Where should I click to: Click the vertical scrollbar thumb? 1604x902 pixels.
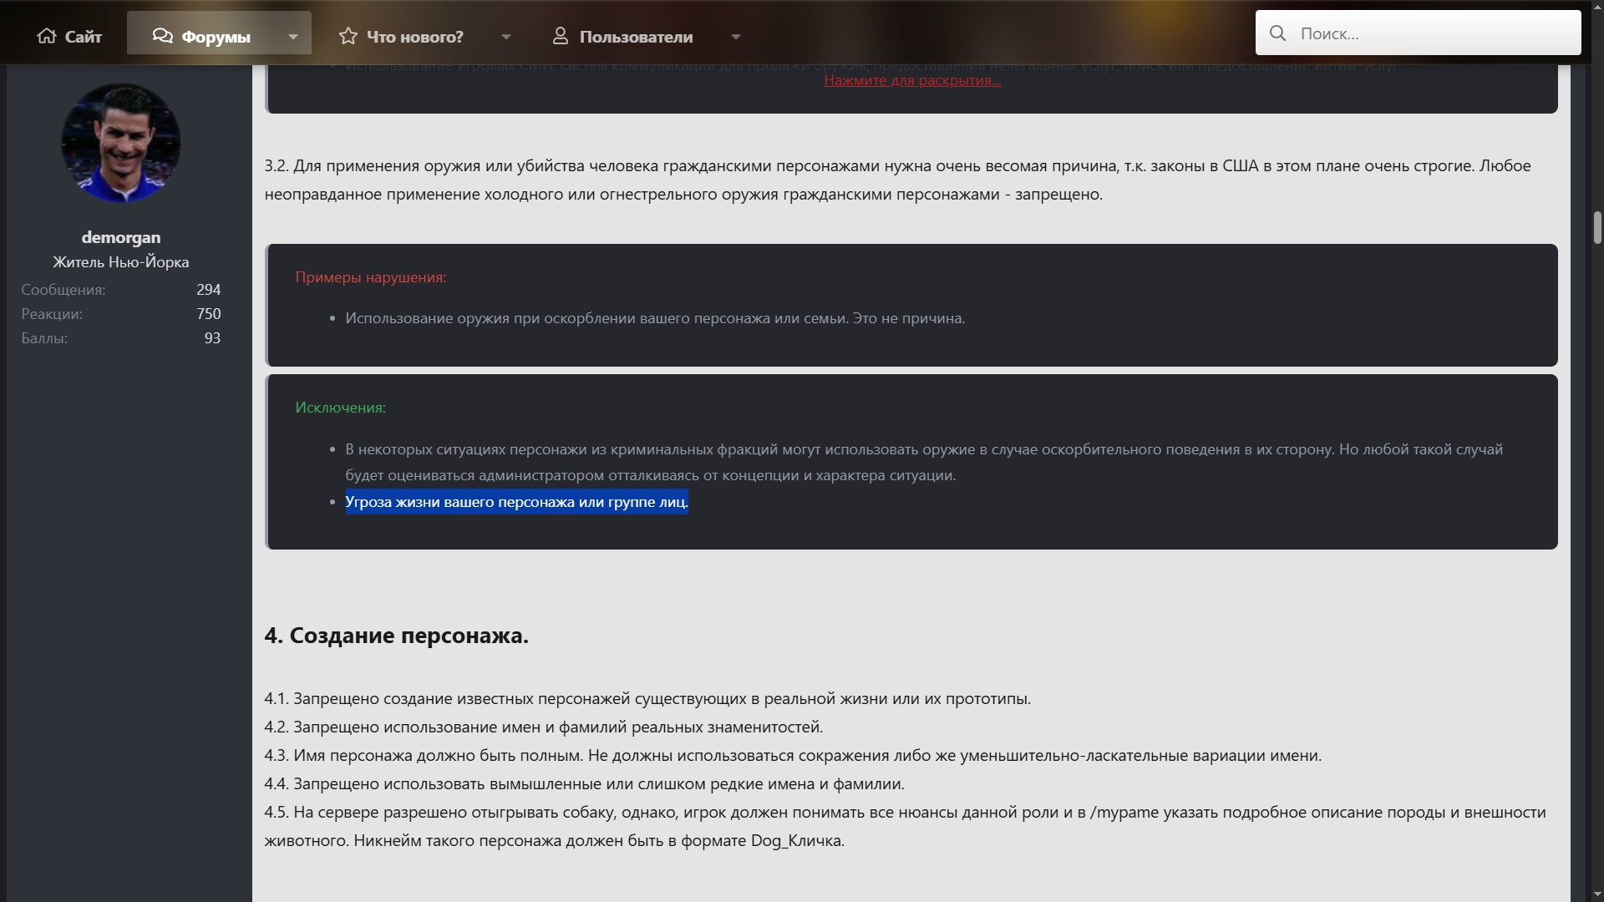pyautogui.click(x=1597, y=226)
